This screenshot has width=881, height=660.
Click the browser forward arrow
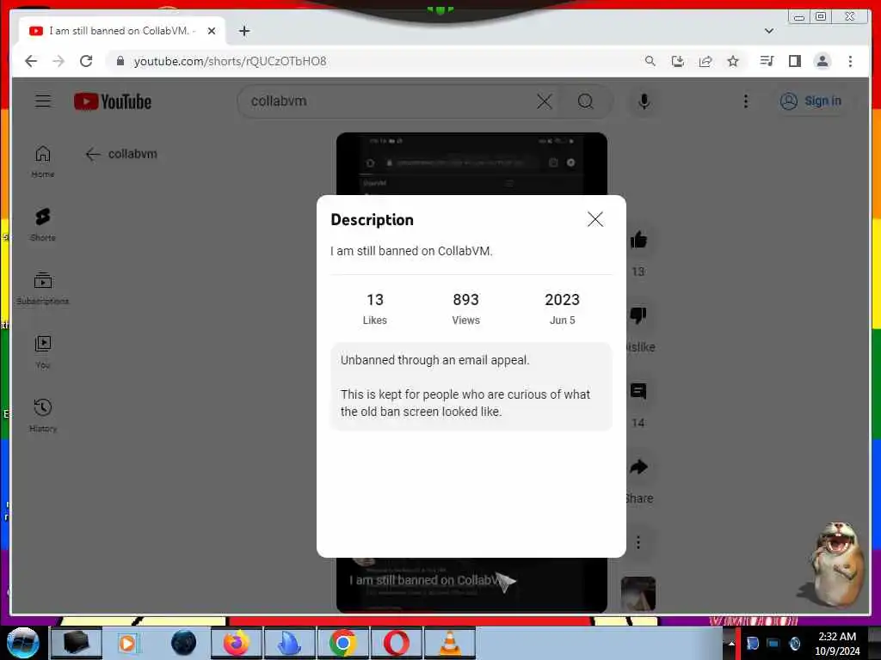coord(59,61)
